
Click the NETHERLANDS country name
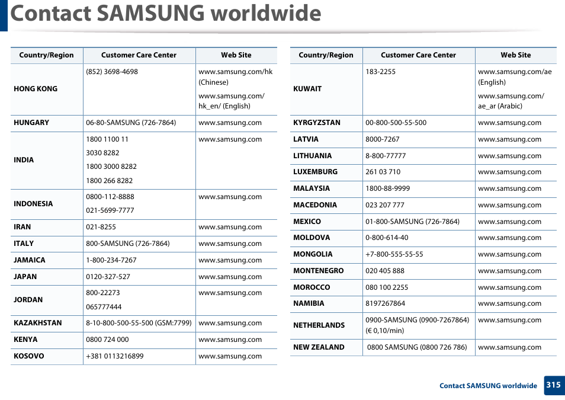[x=319, y=325]
